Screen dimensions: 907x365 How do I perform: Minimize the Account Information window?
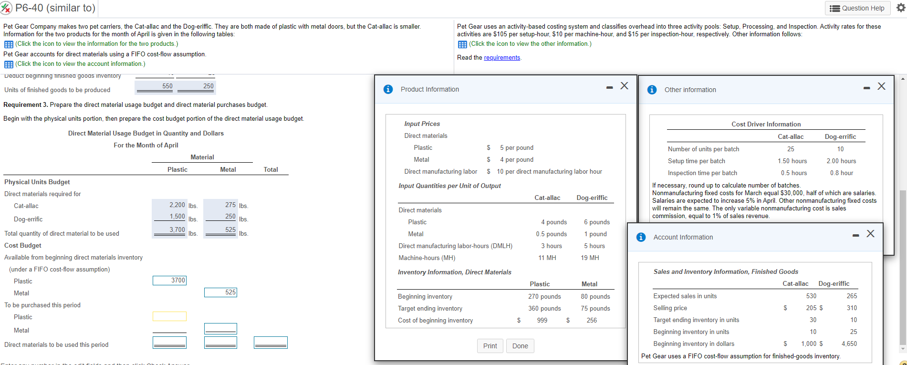[x=855, y=235]
